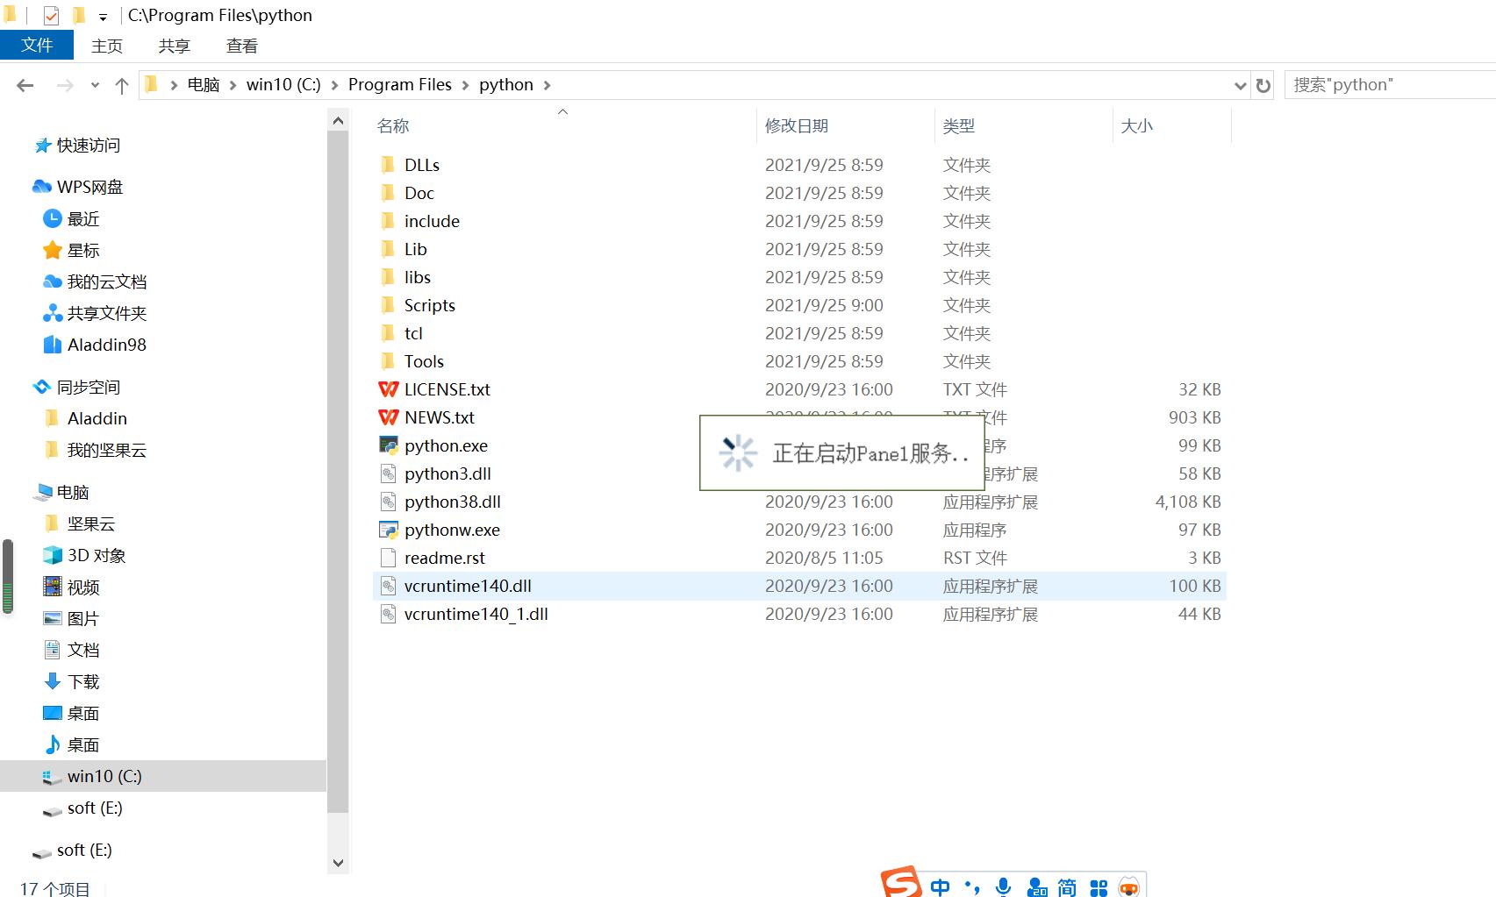Expand the address bar history dropdown
This screenshot has width=1496, height=897.
[1240, 85]
